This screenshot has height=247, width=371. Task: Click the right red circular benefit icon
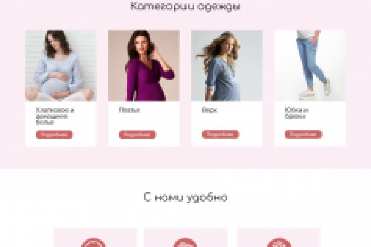pyautogui.click(x=279, y=242)
